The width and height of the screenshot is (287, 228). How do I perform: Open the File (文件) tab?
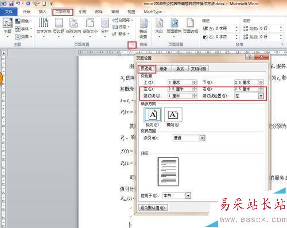9,12
